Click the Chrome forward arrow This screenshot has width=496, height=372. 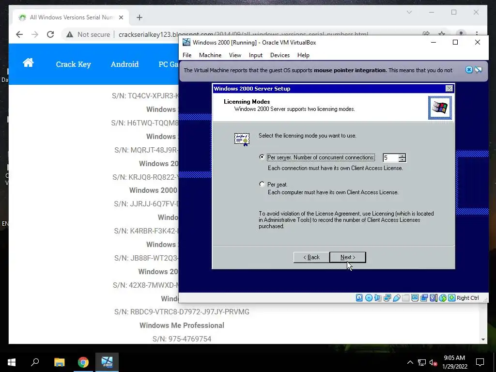click(35, 34)
